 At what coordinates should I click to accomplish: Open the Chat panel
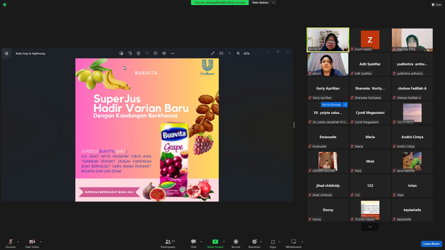[x=193, y=243]
